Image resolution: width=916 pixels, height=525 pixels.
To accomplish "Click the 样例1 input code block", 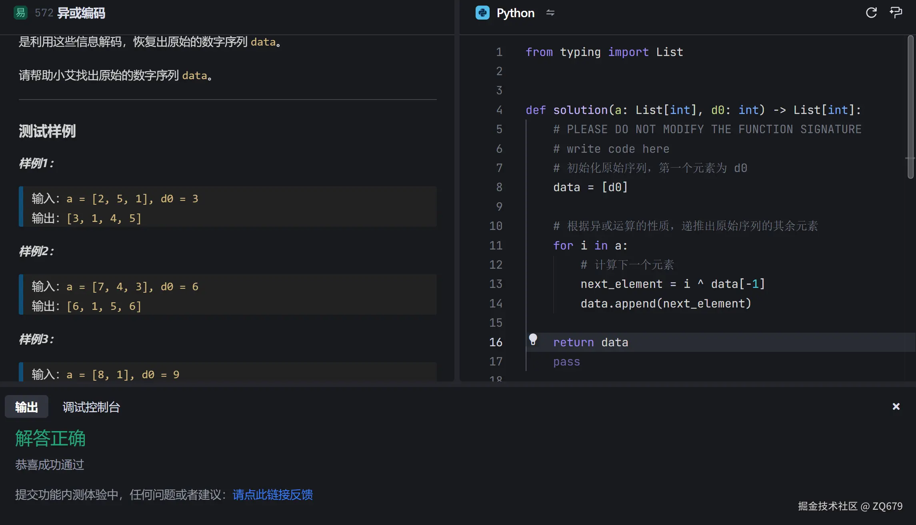I will click(x=228, y=207).
